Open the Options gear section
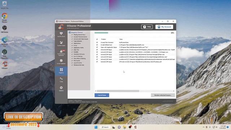Image resolution: width=231 pixels, height=130 pixels. pos(61,89)
